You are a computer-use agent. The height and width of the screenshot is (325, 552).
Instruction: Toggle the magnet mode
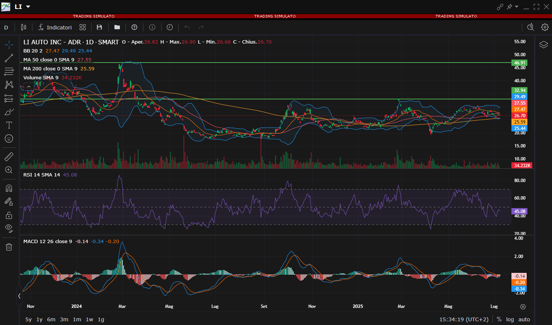[x=9, y=188]
